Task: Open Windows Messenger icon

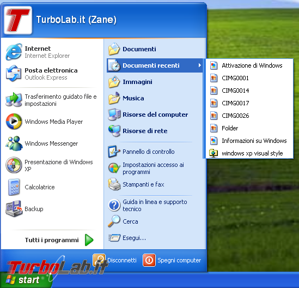Action: (x=14, y=143)
